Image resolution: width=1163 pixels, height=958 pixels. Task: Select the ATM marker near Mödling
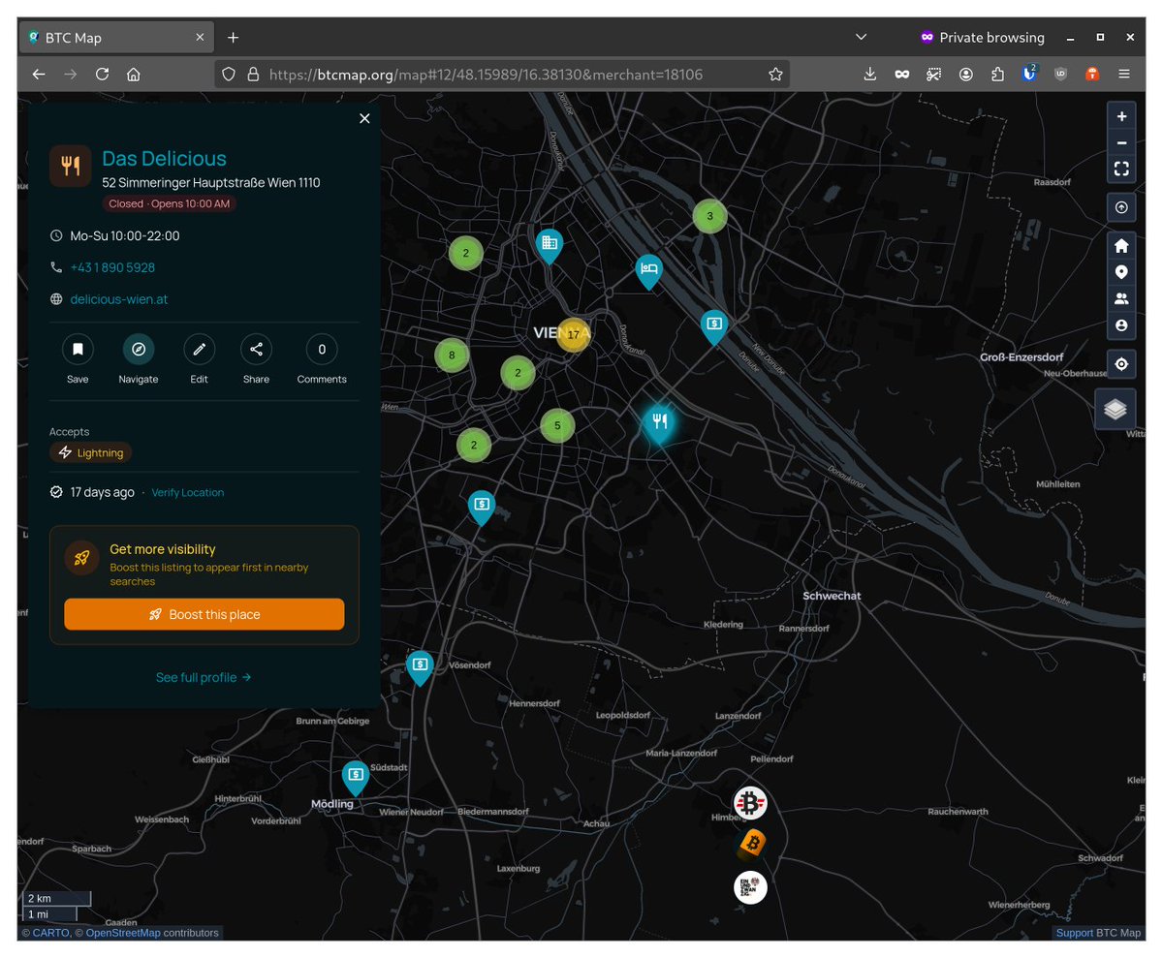[x=356, y=777]
